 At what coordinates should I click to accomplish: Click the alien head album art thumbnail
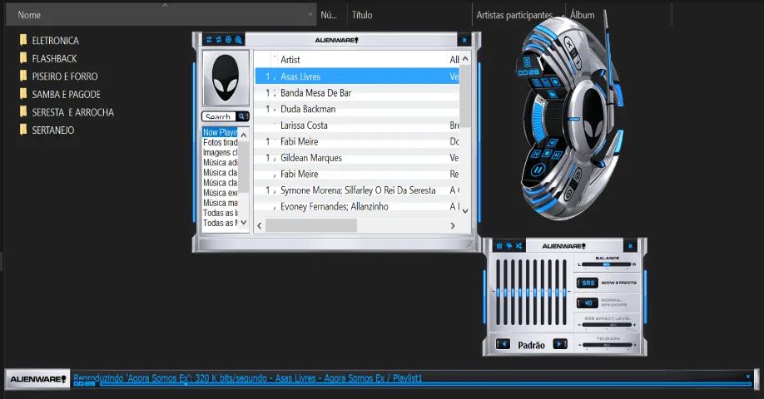pyautogui.click(x=226, y=78)
